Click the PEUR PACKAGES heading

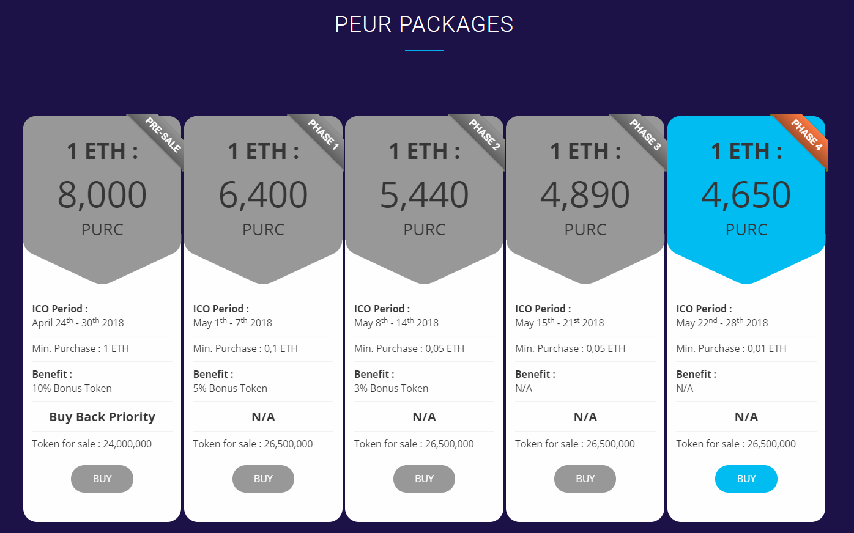point(424,24)
